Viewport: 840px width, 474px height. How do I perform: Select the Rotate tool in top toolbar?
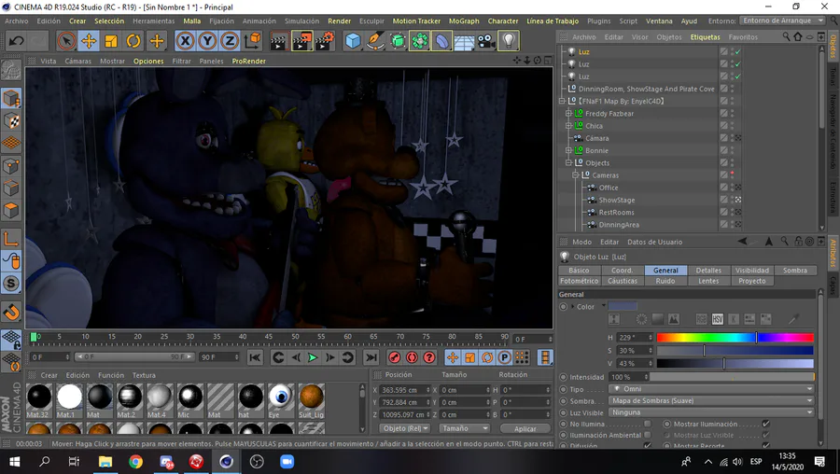pos(133,41)
